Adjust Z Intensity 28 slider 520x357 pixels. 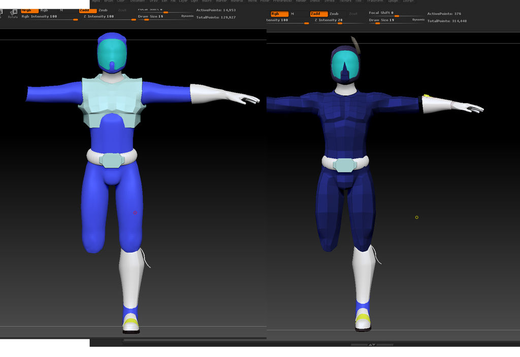tap(340, 21)
